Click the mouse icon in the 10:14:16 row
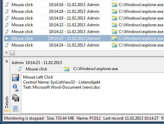Image resolution: width=164 pixels, height=124 pixels. point(7,5)
